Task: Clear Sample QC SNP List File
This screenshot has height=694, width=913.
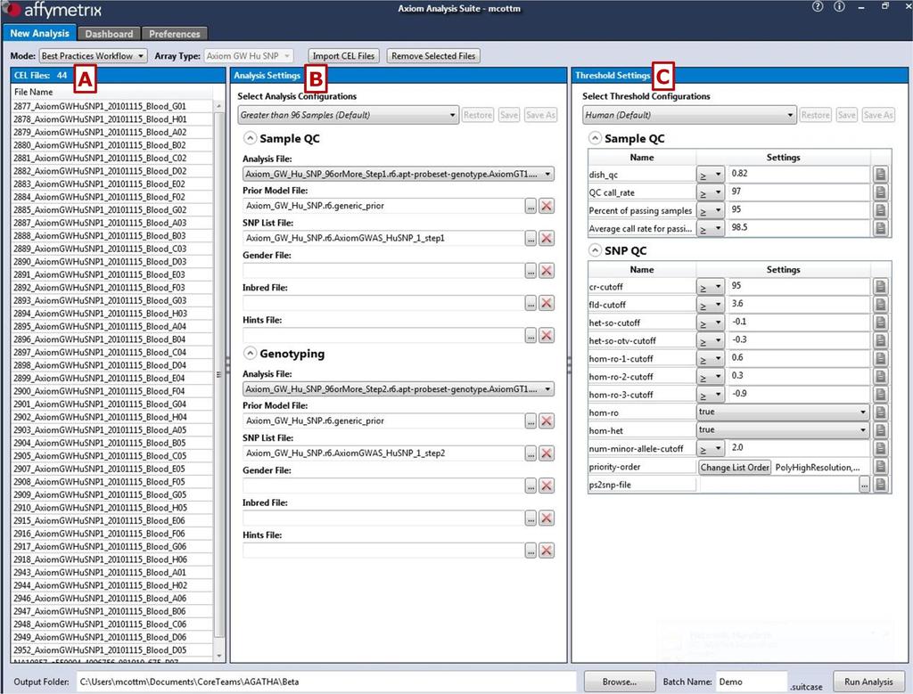Action: pos(547,238)
